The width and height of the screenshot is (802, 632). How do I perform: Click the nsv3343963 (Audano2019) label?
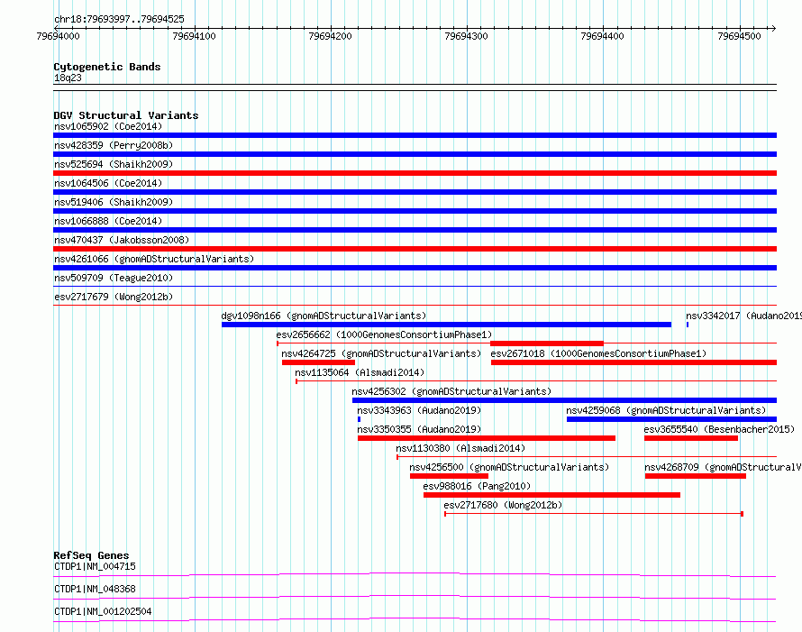click(419, 410)
